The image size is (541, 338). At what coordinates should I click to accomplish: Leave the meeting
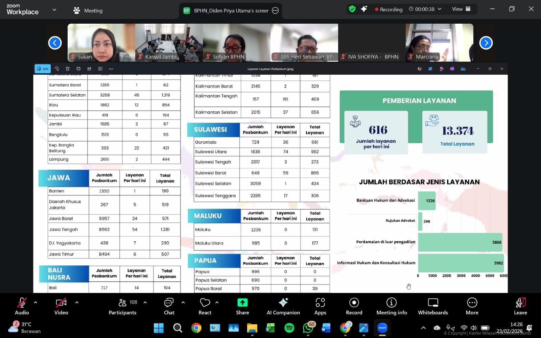[x=520, y=306]
